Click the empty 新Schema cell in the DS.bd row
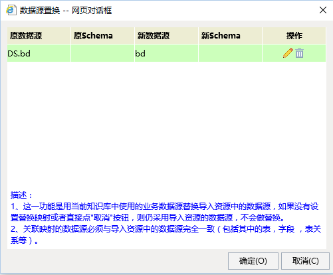This screenshot has height=275, width=333. click(x=230, y=53)
